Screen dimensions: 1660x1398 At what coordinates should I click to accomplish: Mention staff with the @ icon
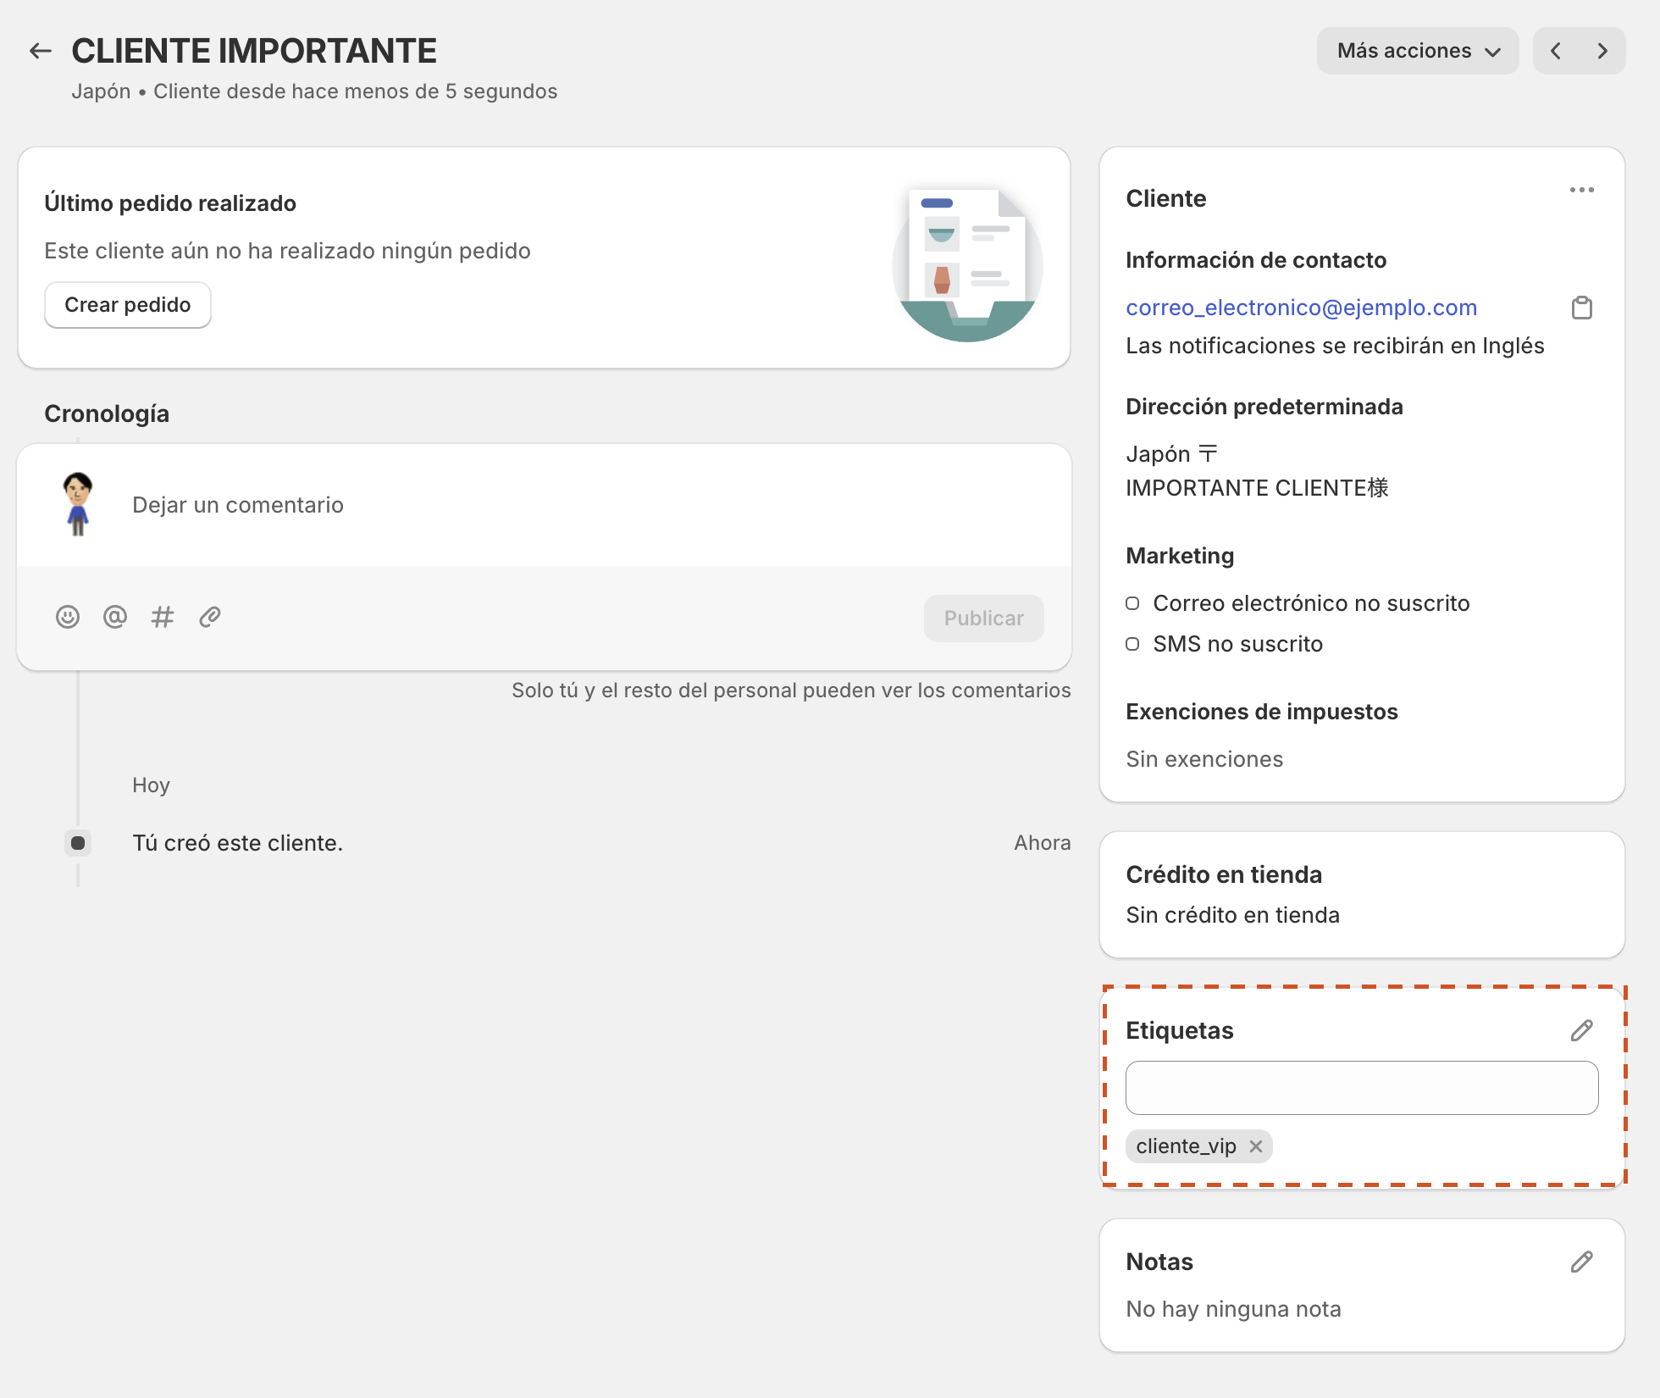(x=115, y=617)
